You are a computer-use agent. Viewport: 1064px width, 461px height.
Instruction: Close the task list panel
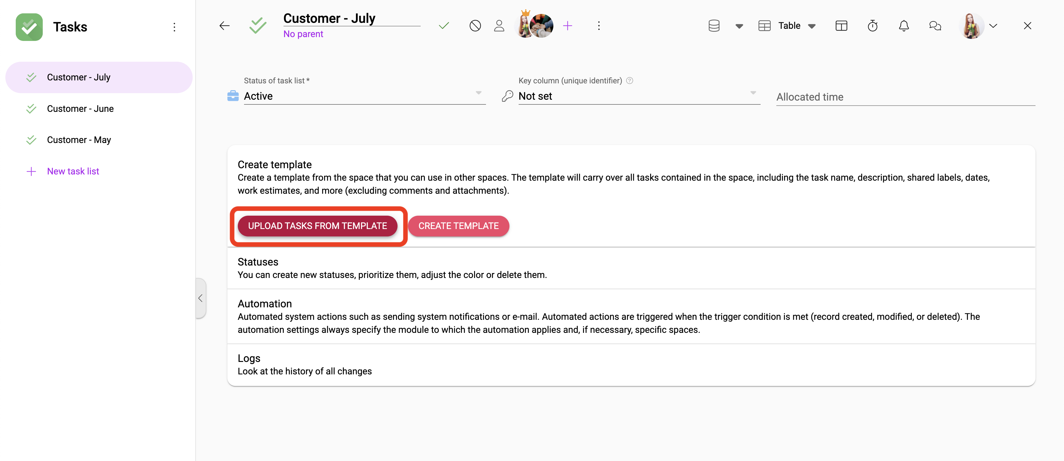1027,26
